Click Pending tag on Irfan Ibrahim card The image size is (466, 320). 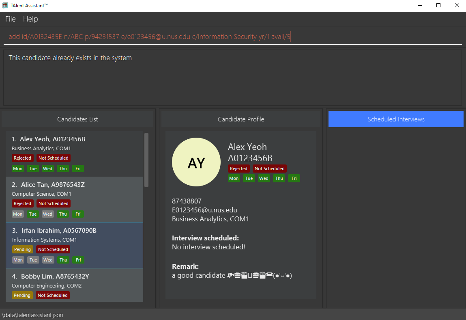pyautogui.click(x=23, y=249)
